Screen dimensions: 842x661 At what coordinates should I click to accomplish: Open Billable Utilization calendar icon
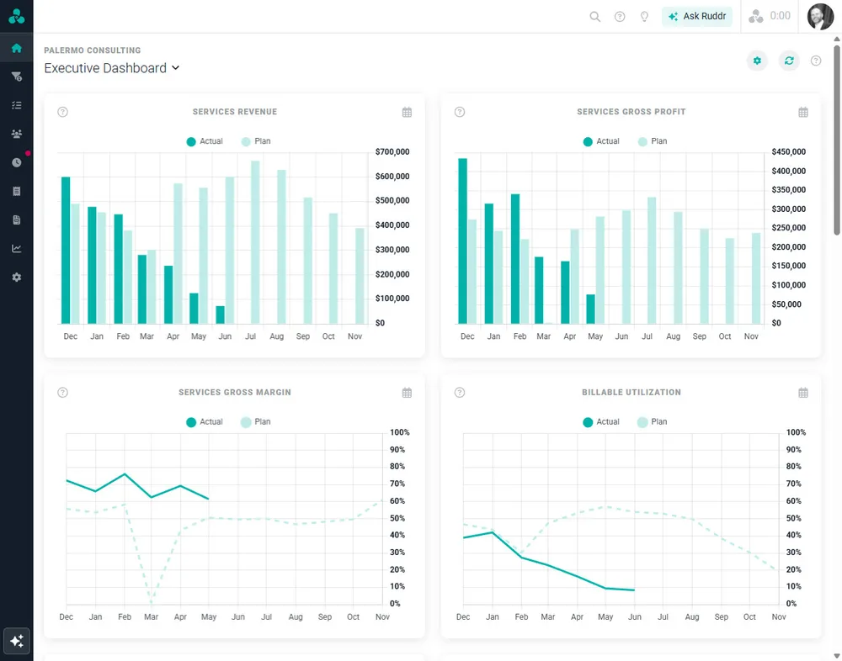pyautogui.click(x=803, y=393)
